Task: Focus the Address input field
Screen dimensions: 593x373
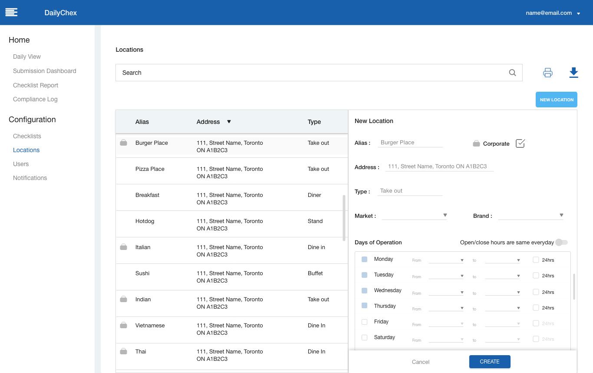Action: click(x=439, y=167)
